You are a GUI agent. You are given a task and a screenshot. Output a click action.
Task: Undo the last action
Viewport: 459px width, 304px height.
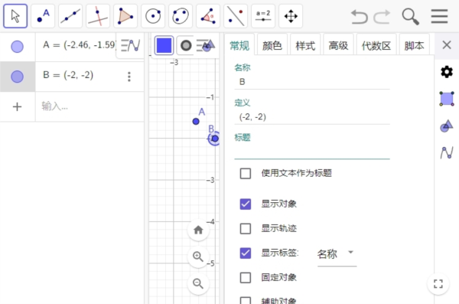[x=359, y=16]
